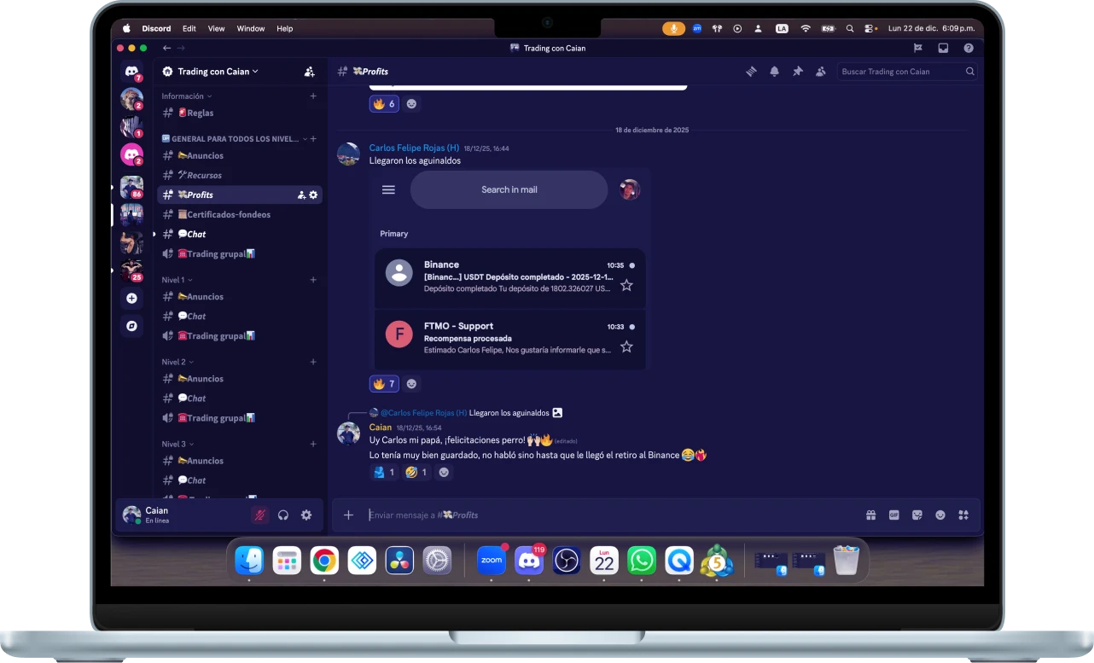Create invite icon on Profits channel row
This screenshot has width=1094, height=663.
coord(301,195)
